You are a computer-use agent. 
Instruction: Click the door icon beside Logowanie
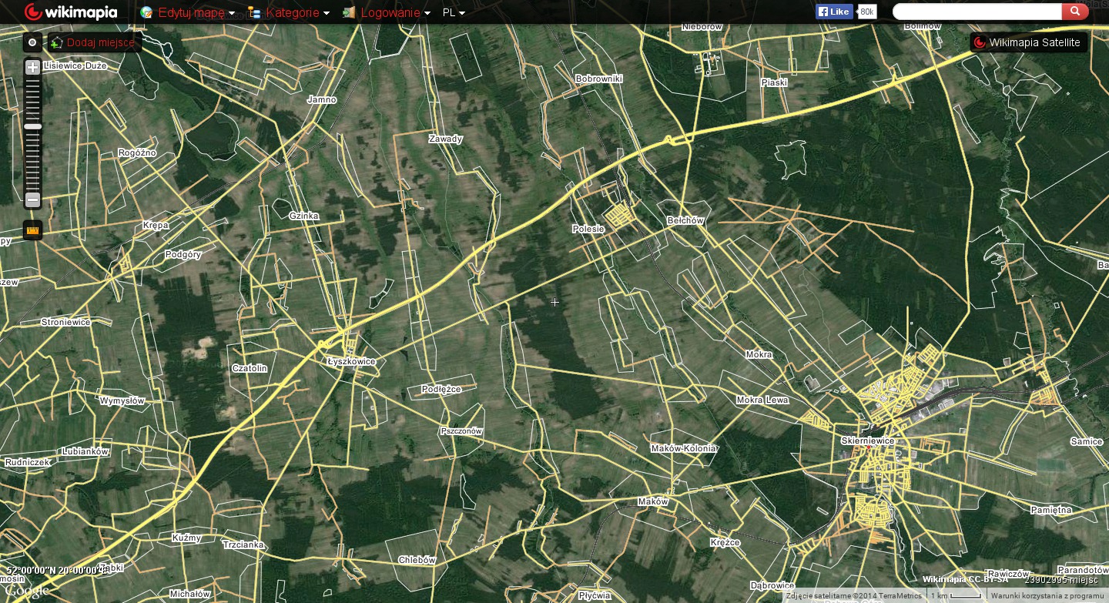(x=349, y=12)
